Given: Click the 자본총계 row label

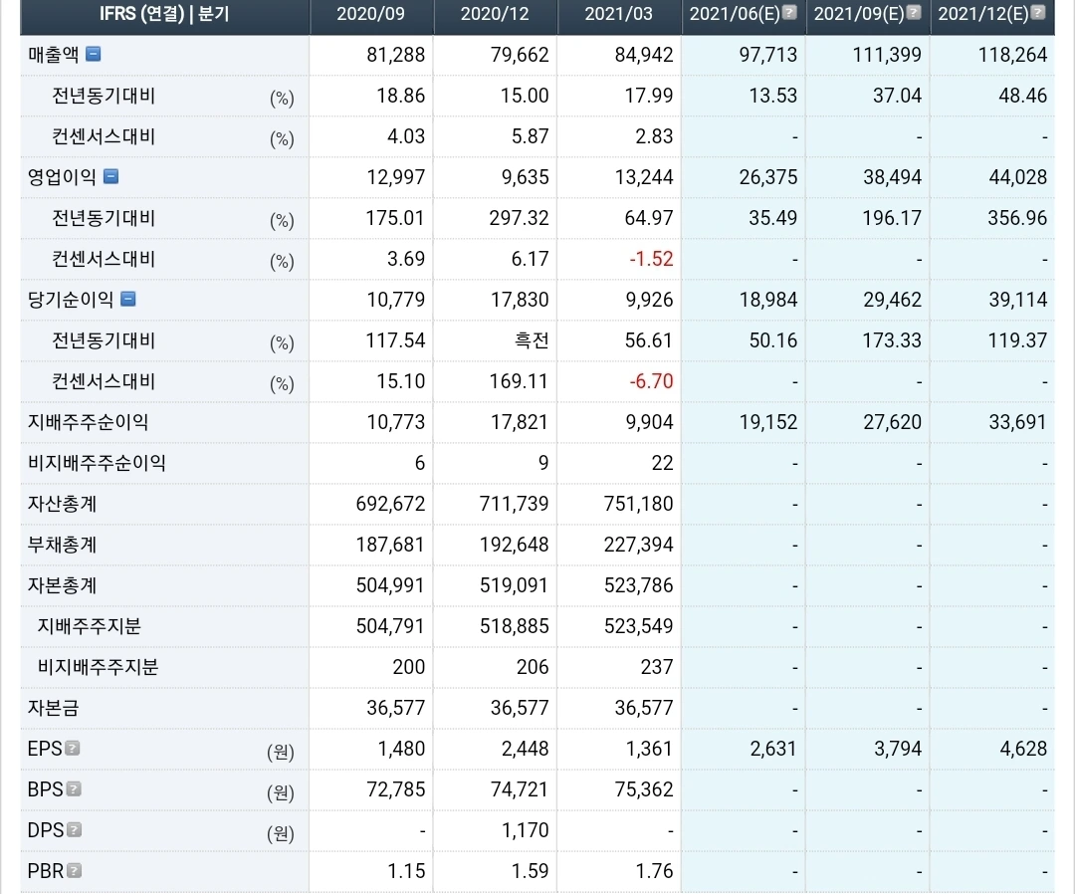Looking at the screenshot, I should [x=62, y=584].
